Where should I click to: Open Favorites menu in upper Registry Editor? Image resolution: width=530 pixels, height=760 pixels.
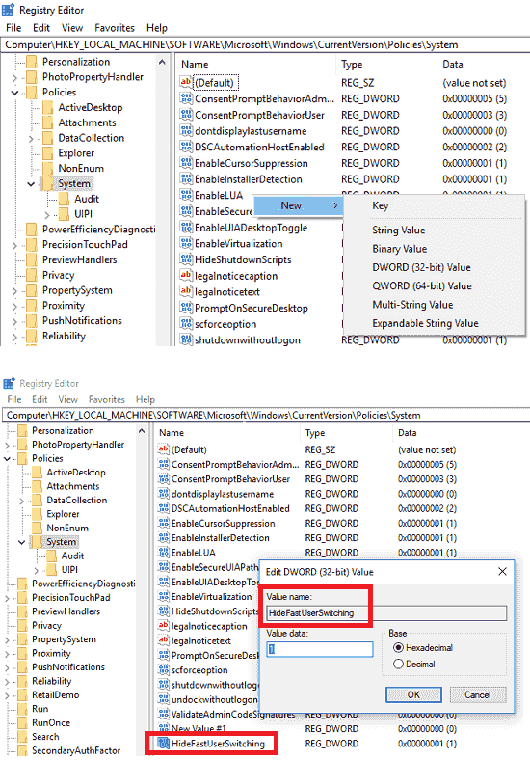[115, 28]
